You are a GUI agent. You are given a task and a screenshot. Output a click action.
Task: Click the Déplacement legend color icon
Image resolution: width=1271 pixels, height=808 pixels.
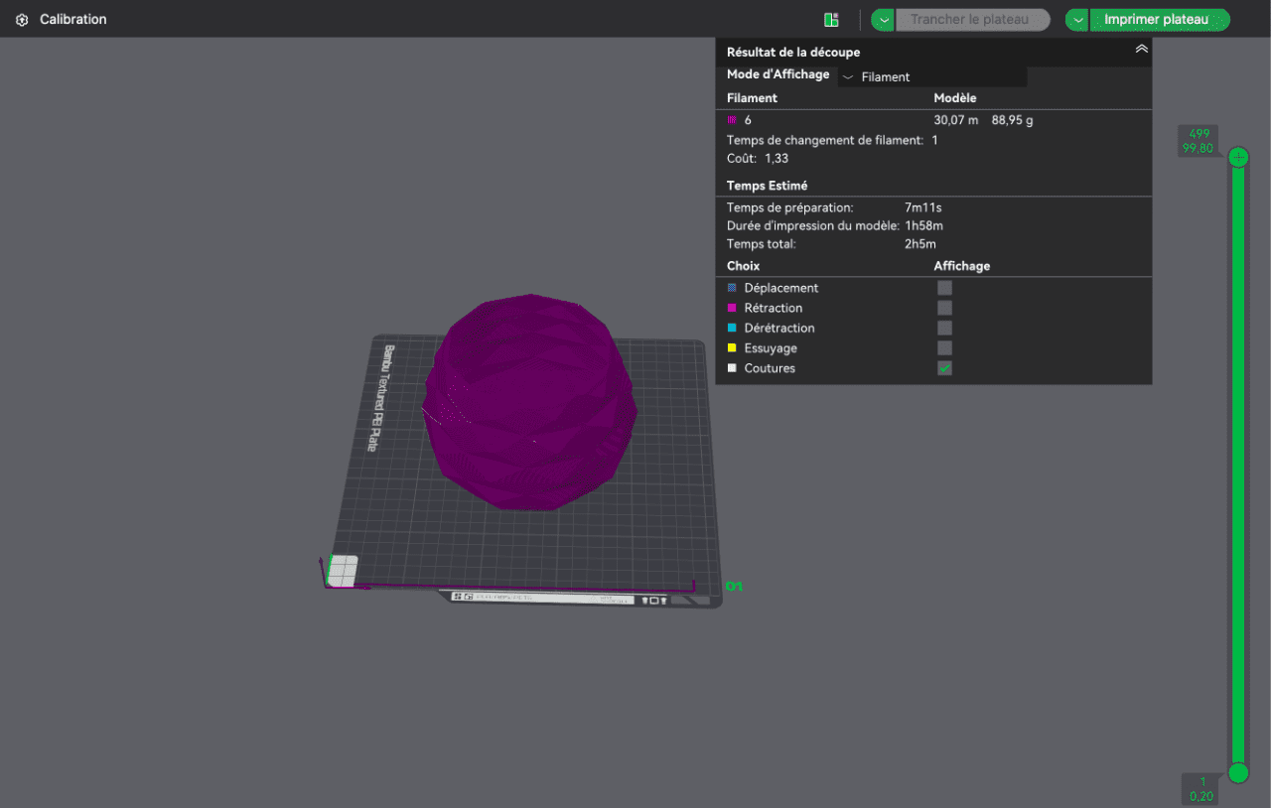(733, 288)
